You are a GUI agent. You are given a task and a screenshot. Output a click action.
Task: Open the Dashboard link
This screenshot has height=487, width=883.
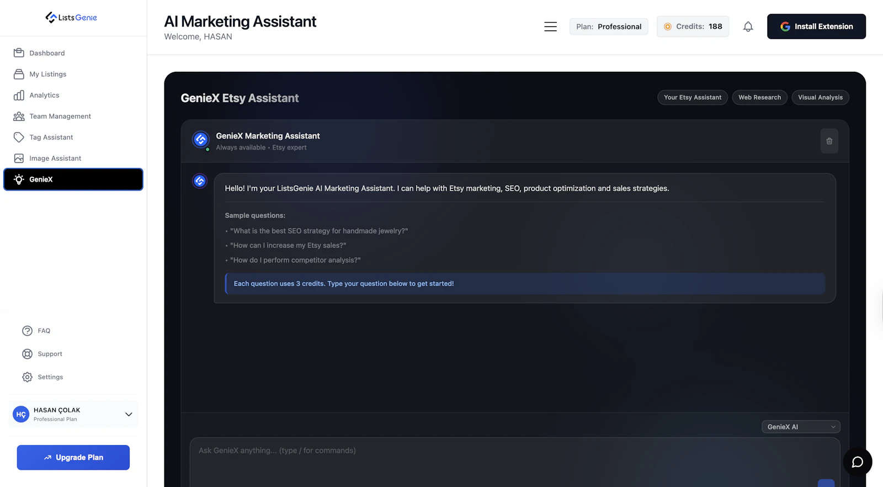(73, 53)
